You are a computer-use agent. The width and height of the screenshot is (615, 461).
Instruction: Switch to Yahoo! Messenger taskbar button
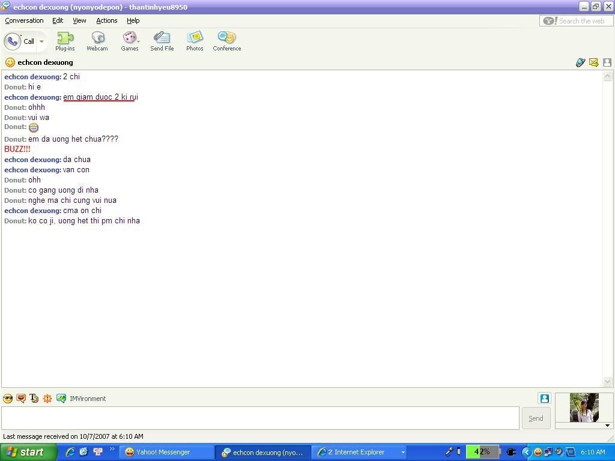162,453
